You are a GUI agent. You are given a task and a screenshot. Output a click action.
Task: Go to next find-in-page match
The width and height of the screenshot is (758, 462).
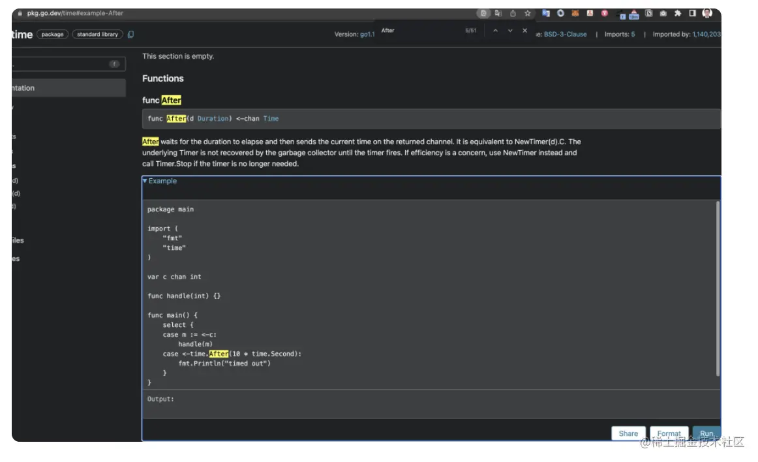(x=510, y=31)
